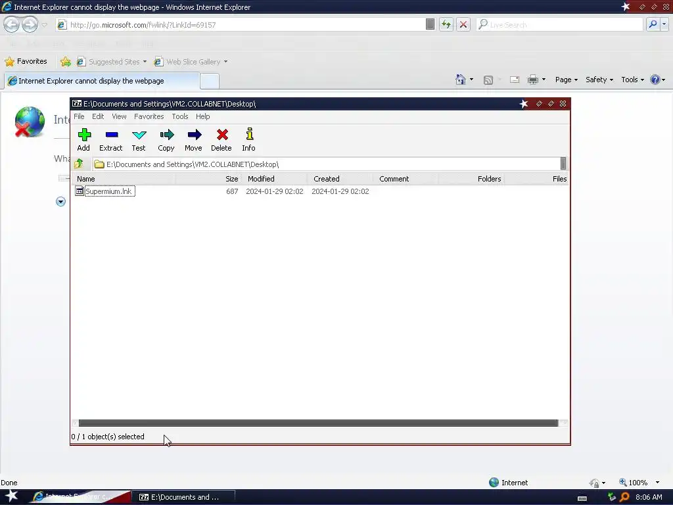Screen dimensions: 673x505
Task: Go up one folder level in 7-Zip
Action: (79, 164)
